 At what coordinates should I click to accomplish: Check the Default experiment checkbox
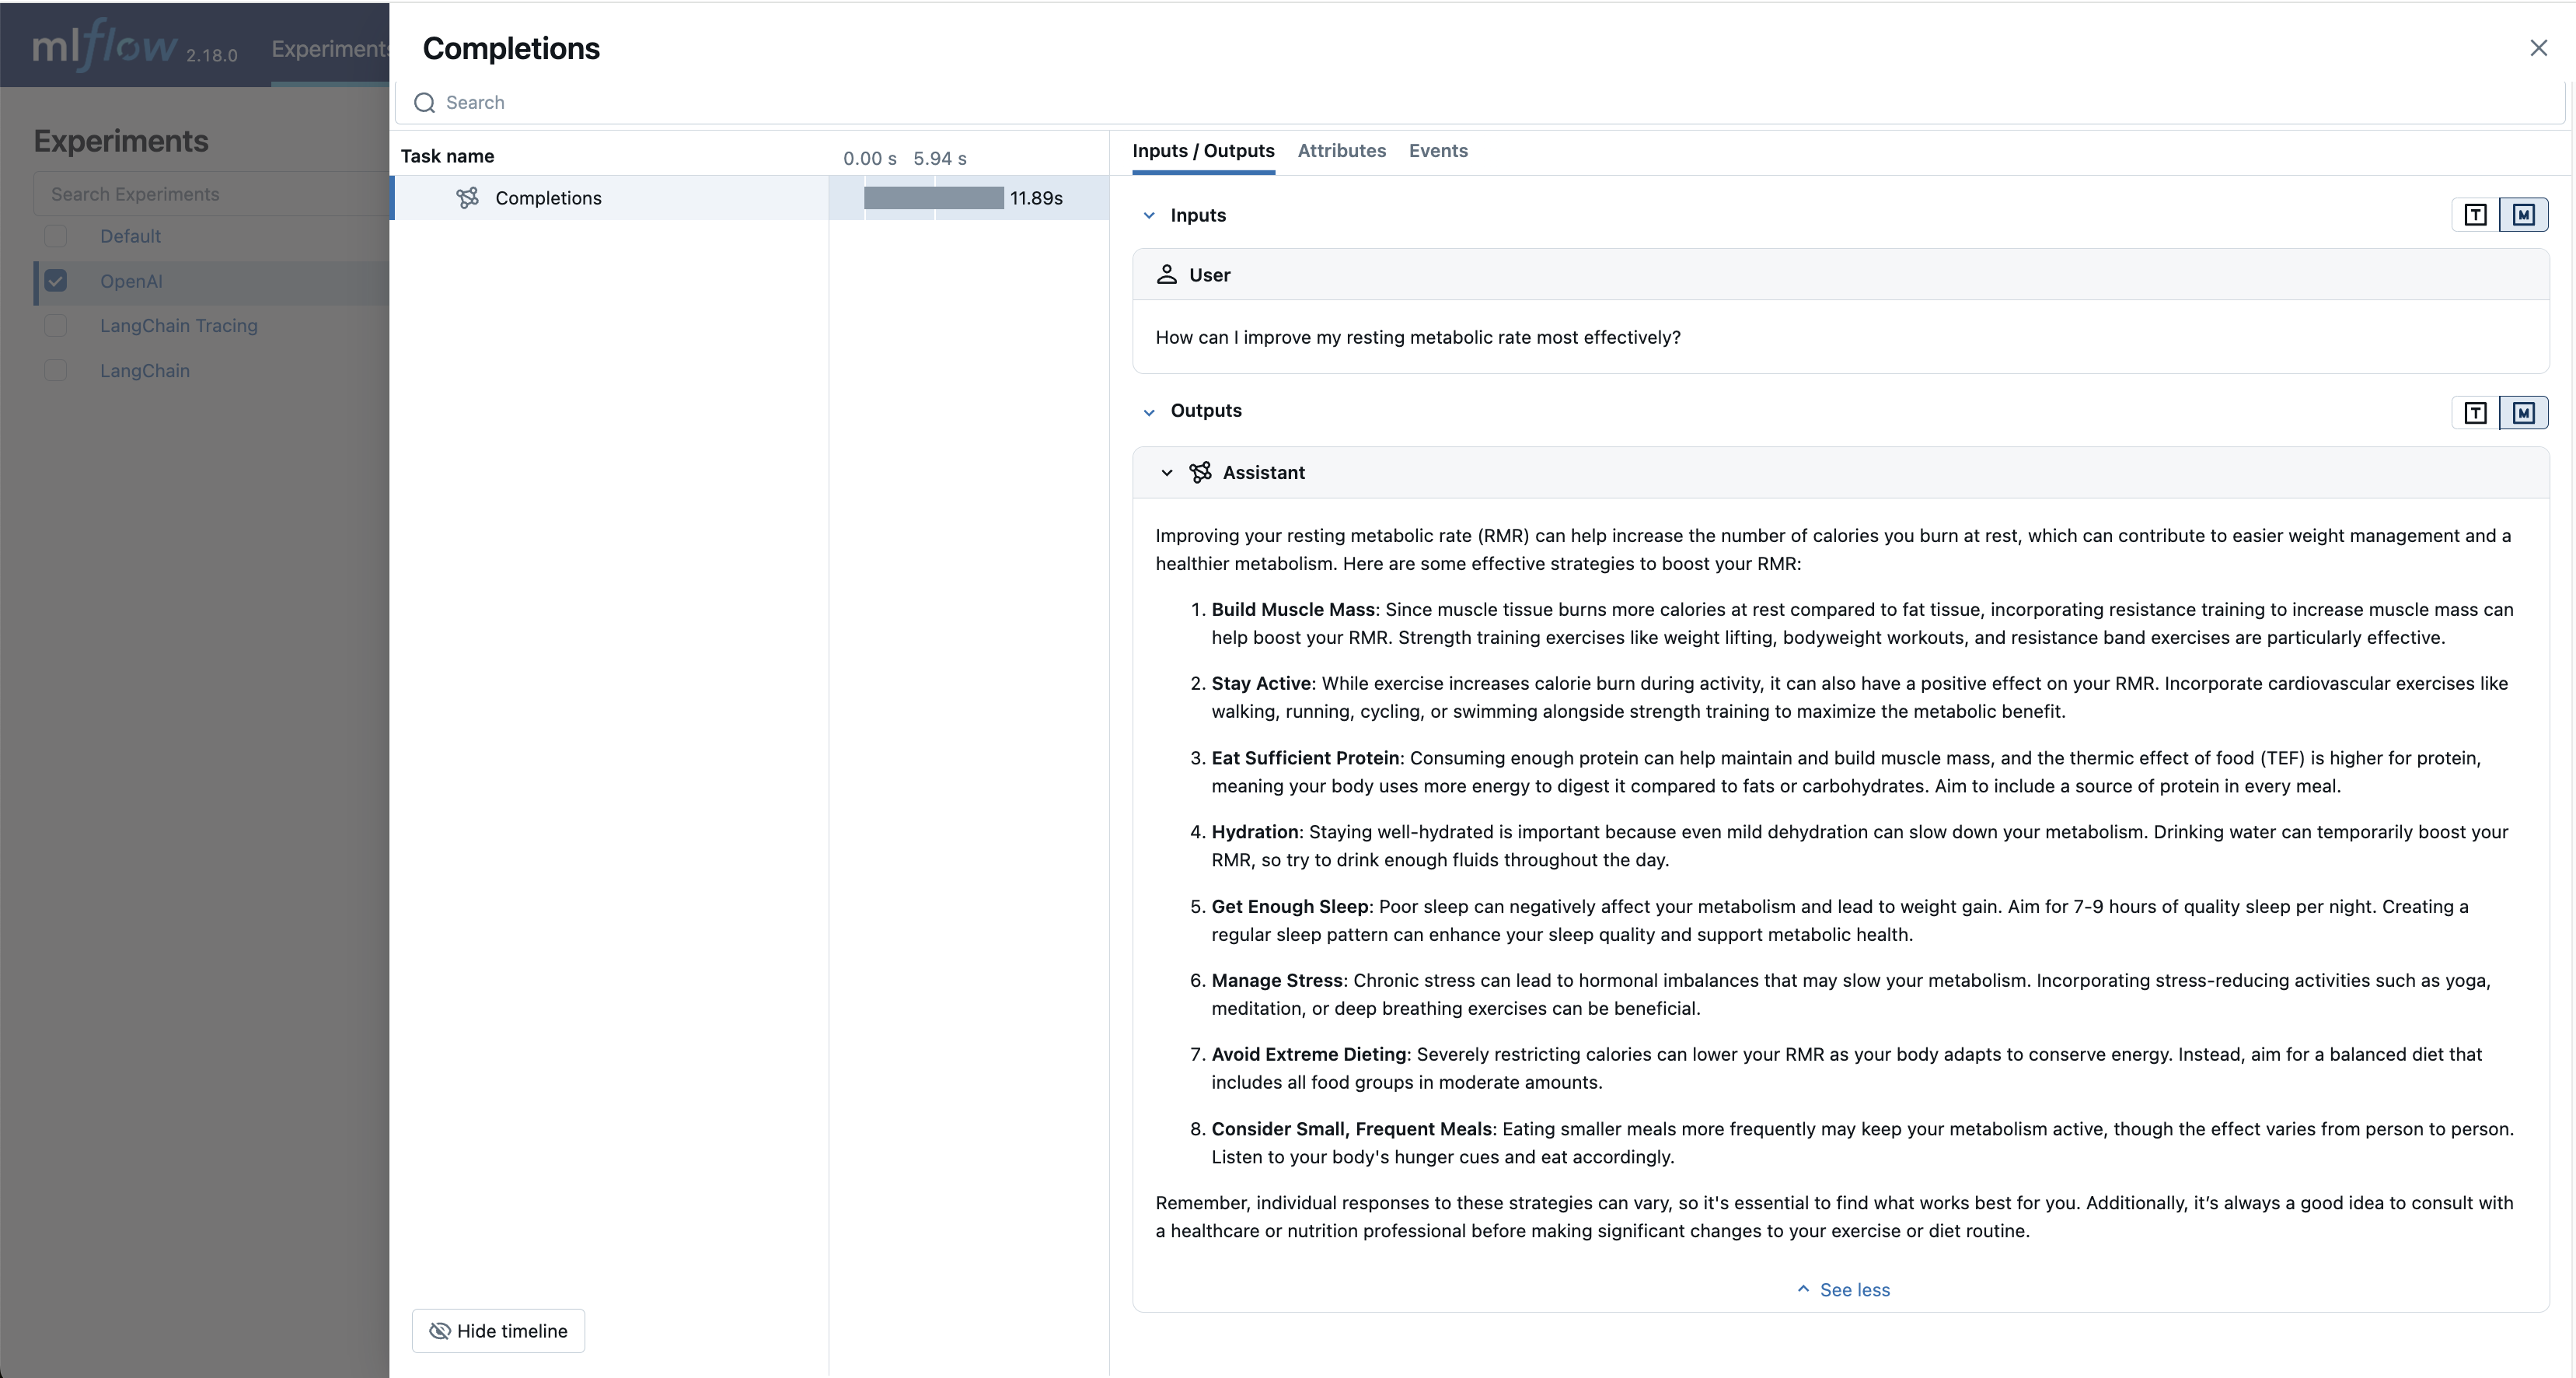pyautogui.click(x=56, y=236)
